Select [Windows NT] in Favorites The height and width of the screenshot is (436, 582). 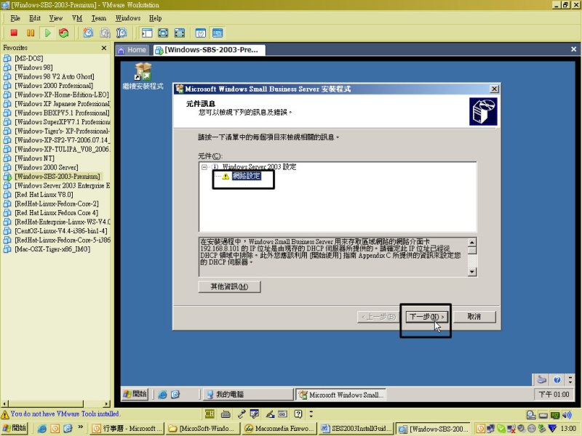(34, 158)
